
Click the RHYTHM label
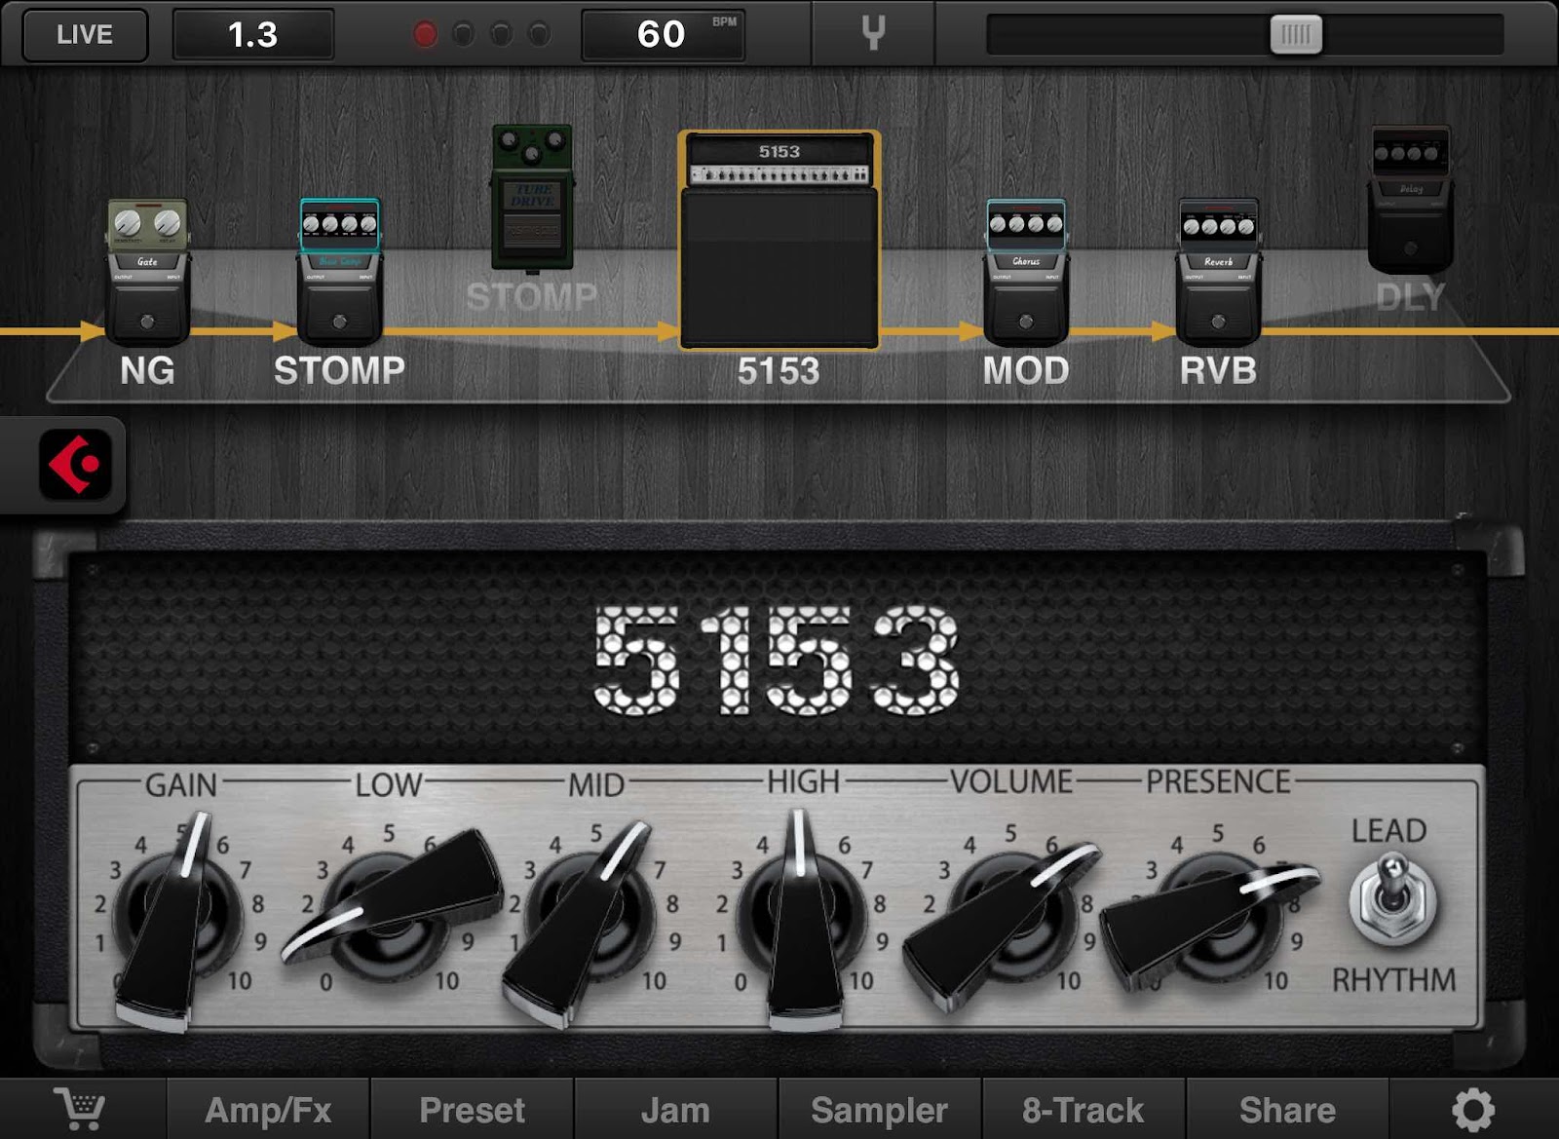click(1393, 979)
